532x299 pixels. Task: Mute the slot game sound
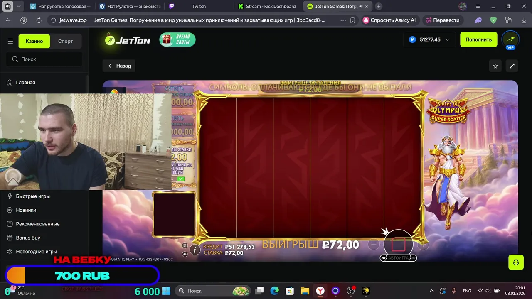coord(185,254)
